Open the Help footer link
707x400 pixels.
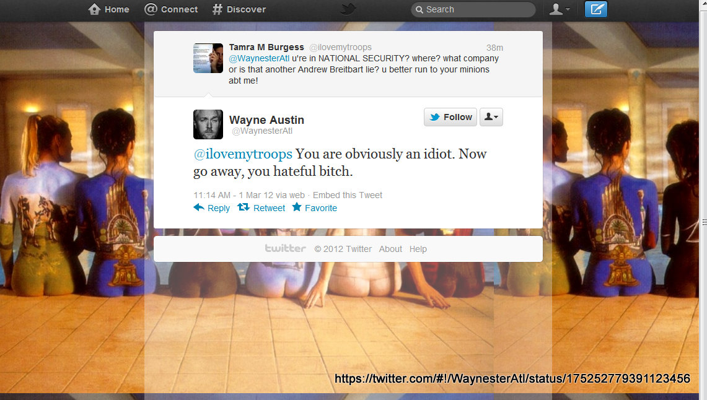(418, 249)
